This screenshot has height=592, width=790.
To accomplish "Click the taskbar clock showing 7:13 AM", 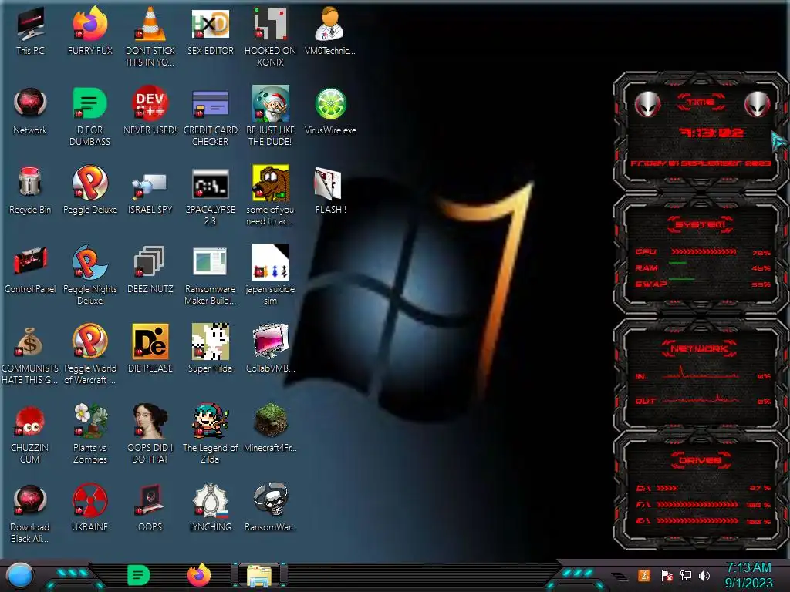I will point(748,575).
